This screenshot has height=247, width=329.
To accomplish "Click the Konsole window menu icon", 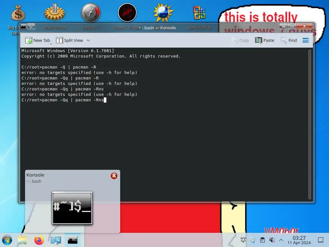I will click(23, 26).
